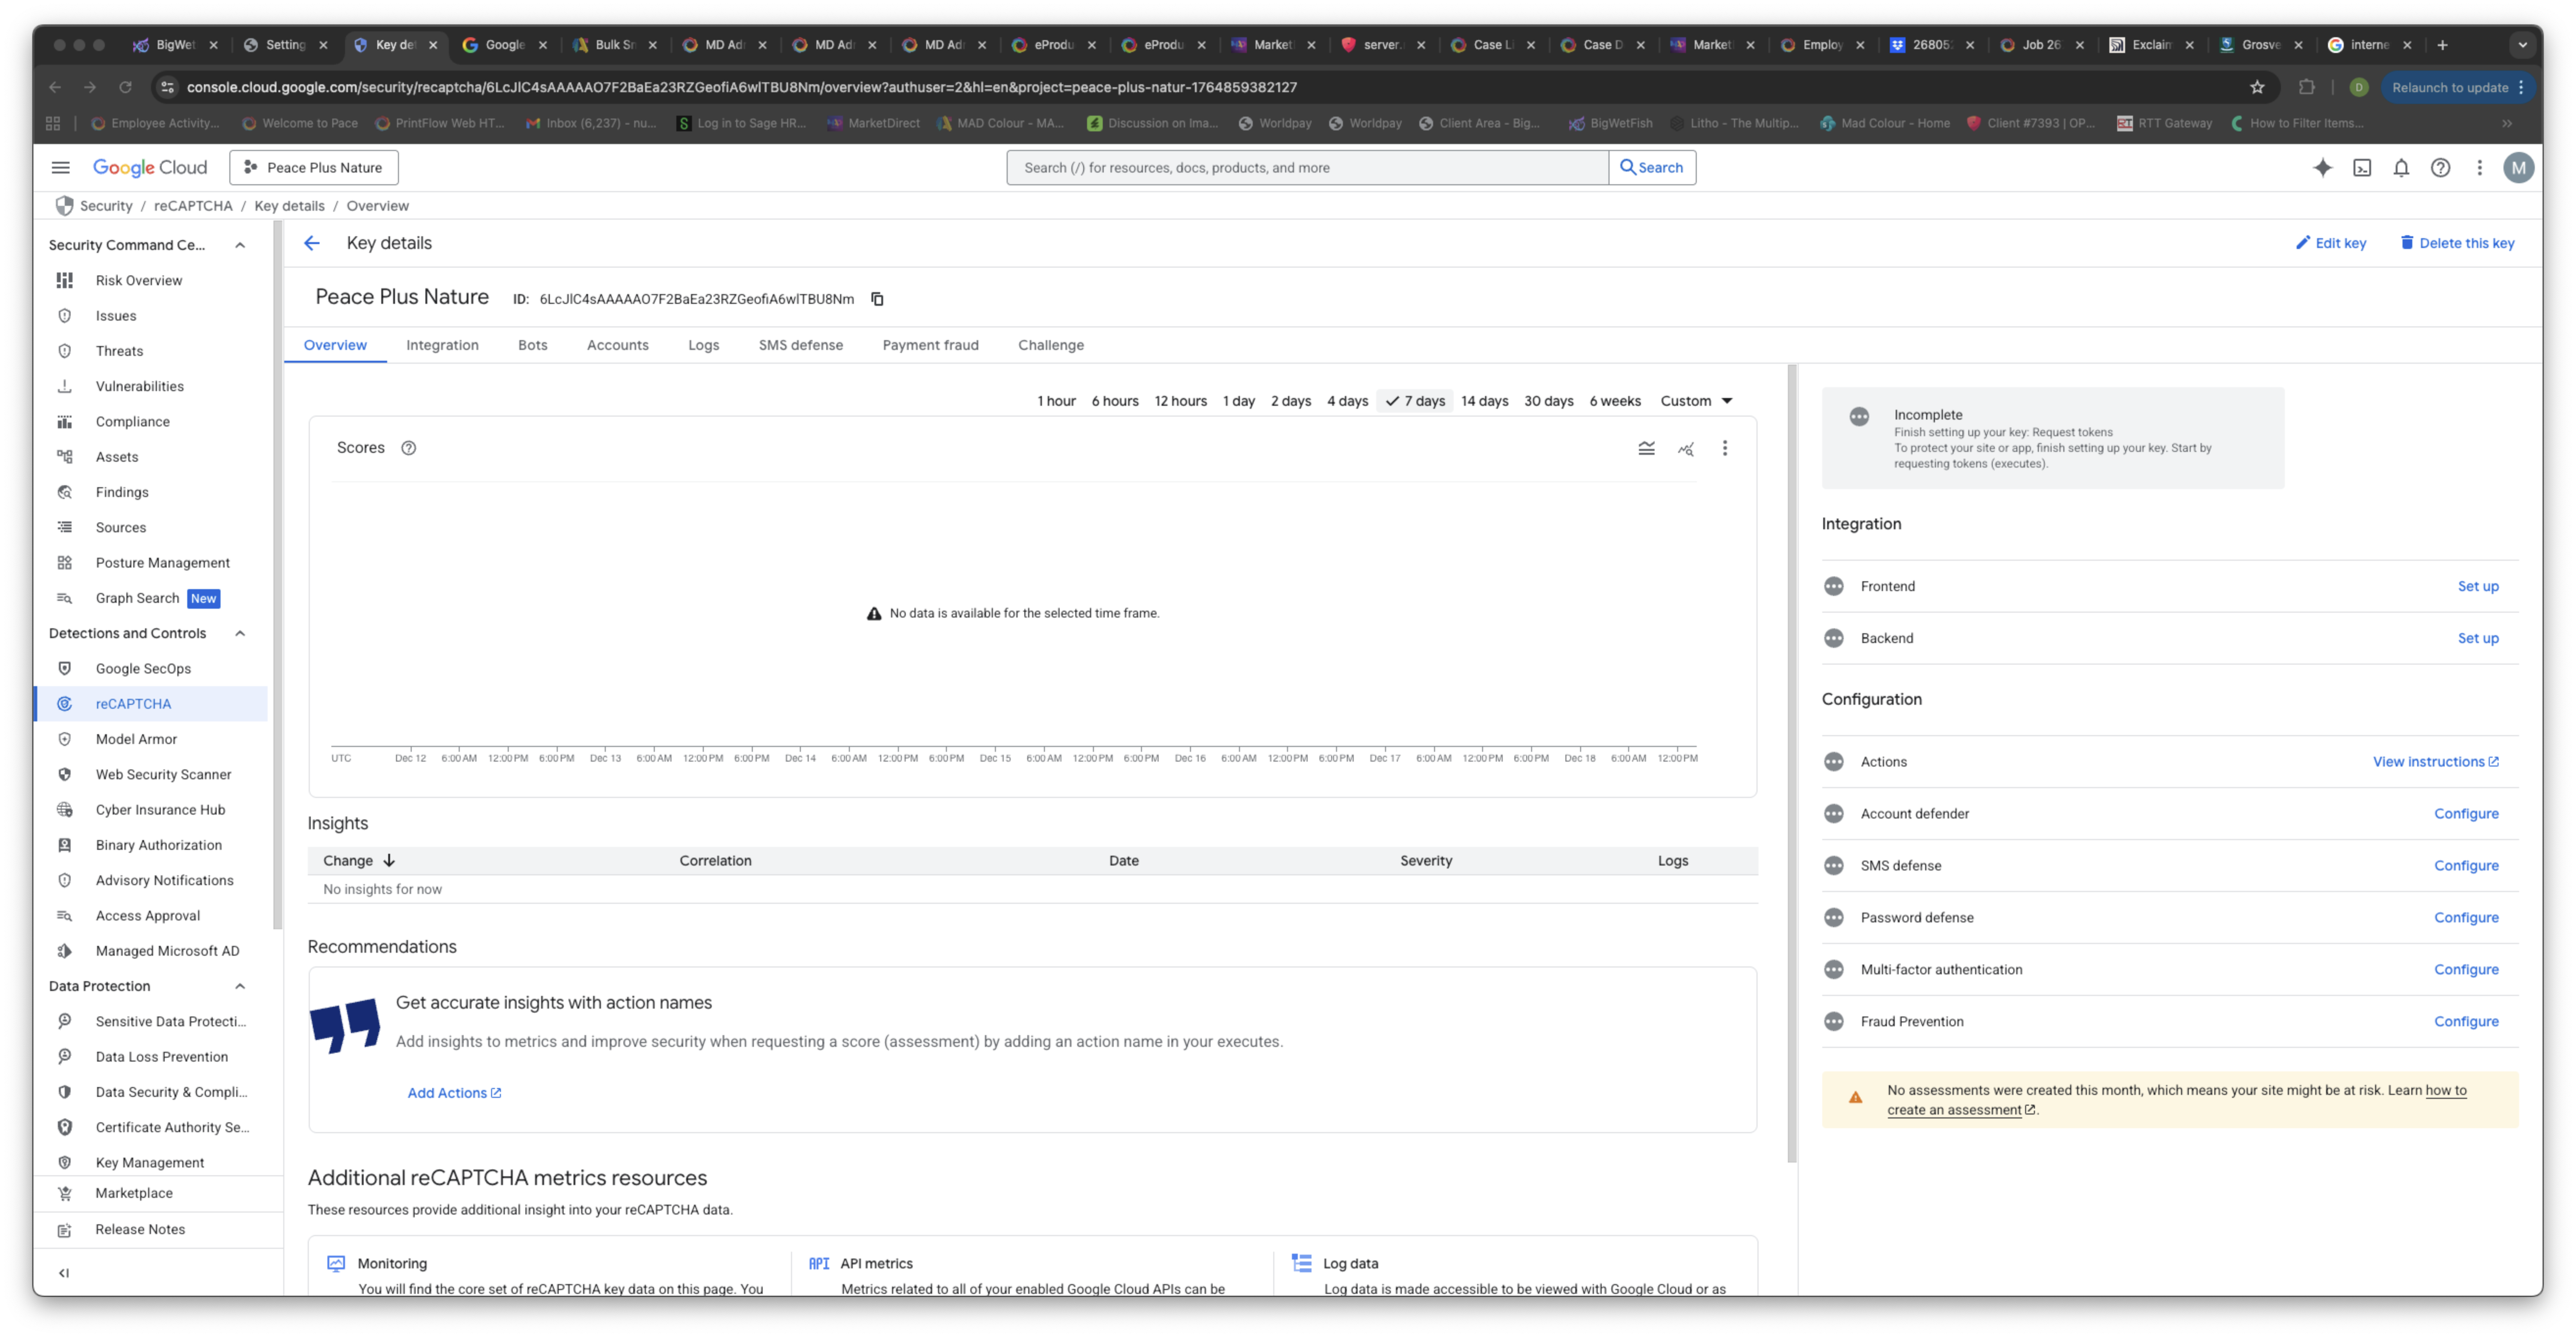Viewport: 2576px width, 1337px height.
Task: Collapse the Detections and Controls section
Action: pyautogui.click(x=240, y=633)
